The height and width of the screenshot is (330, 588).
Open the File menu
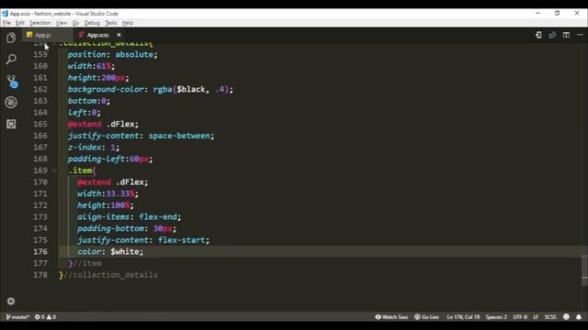[6, 23]
